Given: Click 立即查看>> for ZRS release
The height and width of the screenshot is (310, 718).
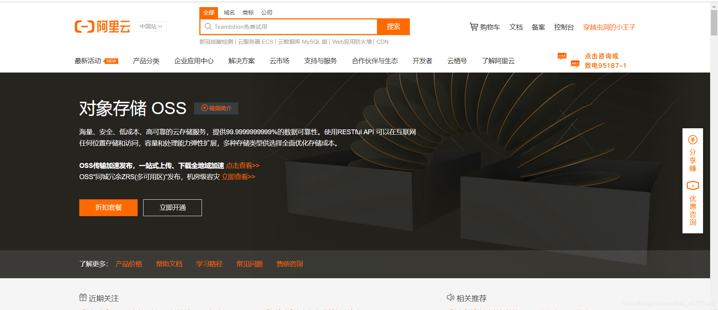Looking at the screenshot, I should (x=239, y=177).
